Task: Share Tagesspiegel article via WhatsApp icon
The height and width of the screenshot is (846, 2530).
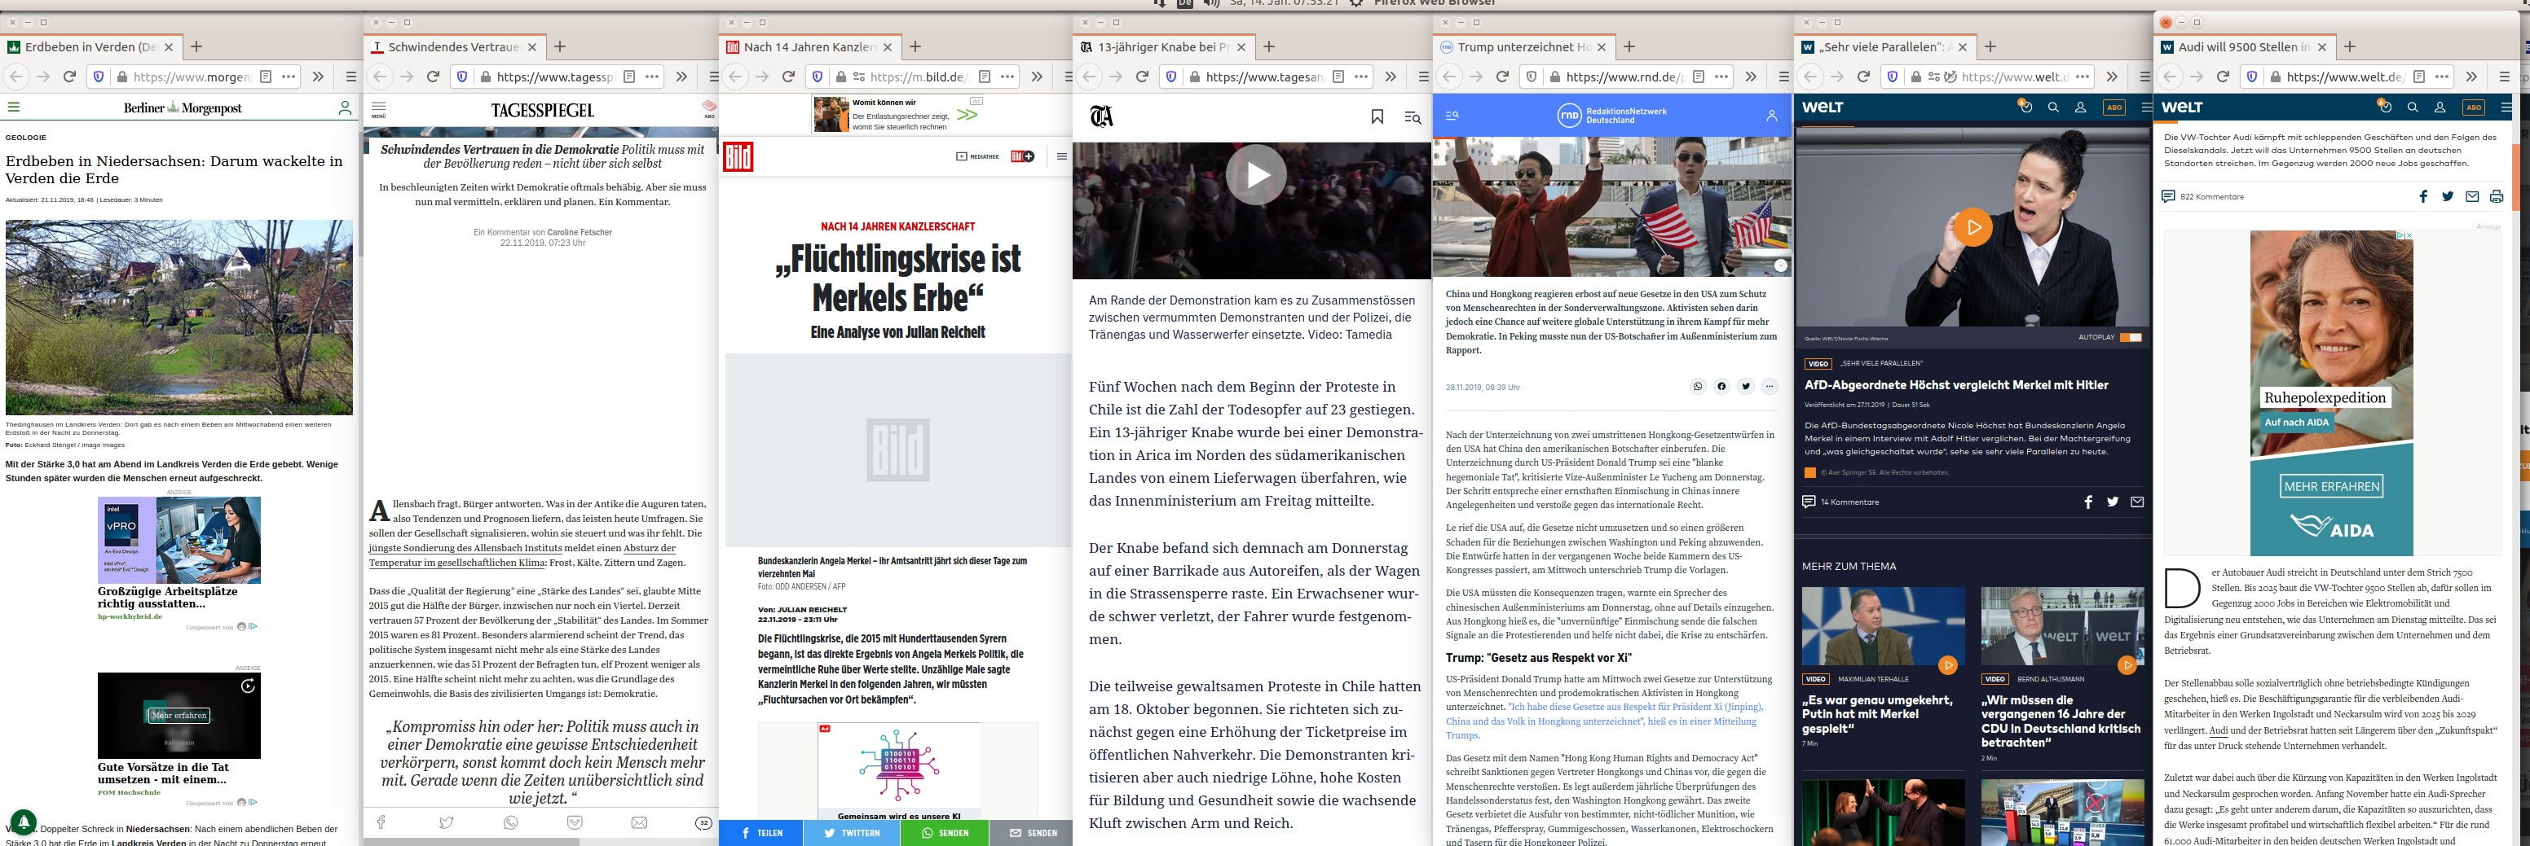Action: click(511, 822)
